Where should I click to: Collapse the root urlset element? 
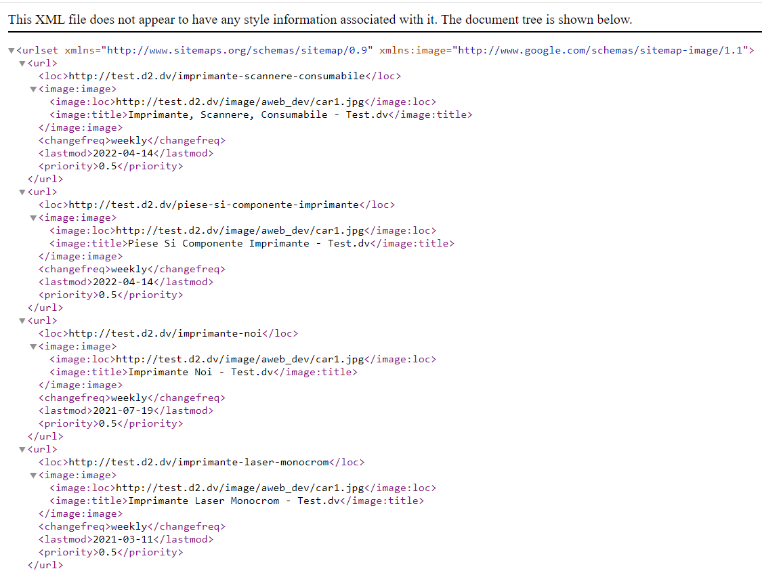pos(12,51)
